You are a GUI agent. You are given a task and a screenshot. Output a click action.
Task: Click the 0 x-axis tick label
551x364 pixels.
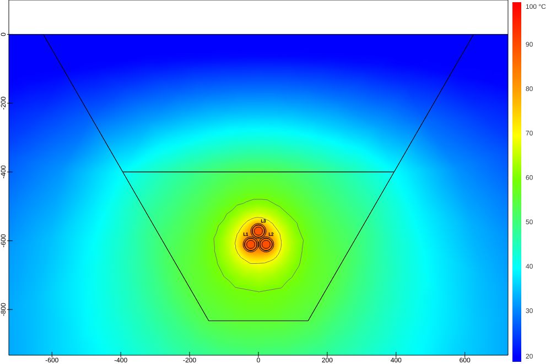[x=258, y=360]
